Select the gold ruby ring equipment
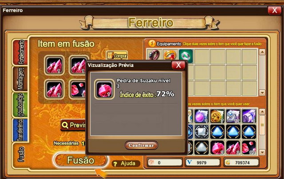Image resolution: width=284 pixels, height=179 pixels. coord(170,54)
